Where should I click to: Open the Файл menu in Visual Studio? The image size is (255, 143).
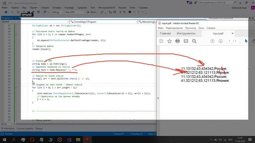(4, 8)
